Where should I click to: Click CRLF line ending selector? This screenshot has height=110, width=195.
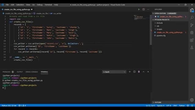coord(175,105)
